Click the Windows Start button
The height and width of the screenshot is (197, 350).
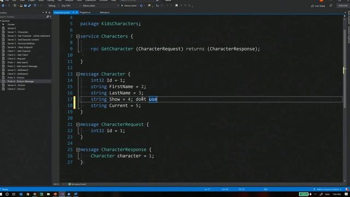(x=1, y=194)
